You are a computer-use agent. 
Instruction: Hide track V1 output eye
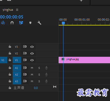coord(32,60)
